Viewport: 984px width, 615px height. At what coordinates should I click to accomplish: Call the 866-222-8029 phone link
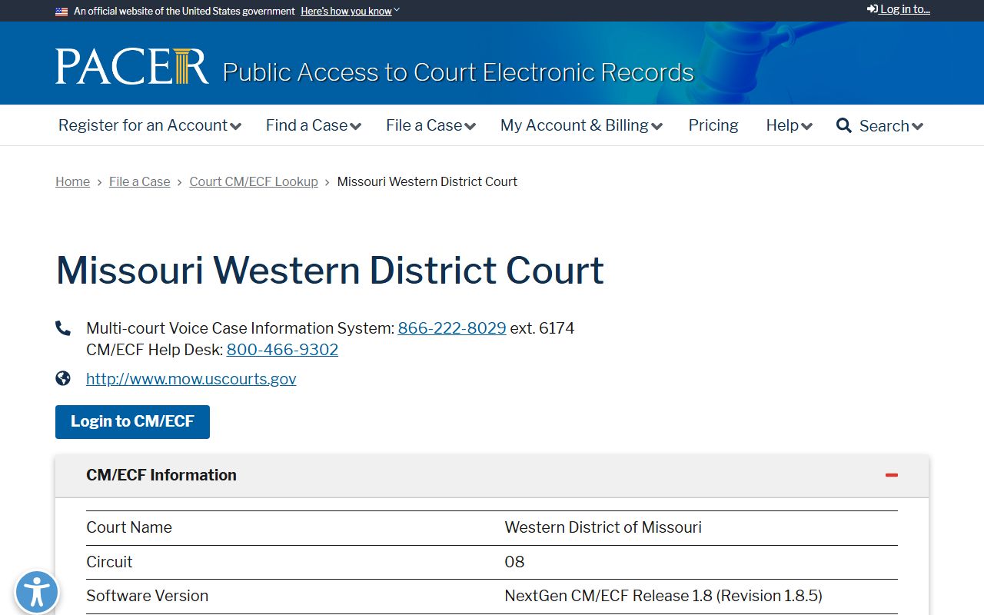click(x=452, y=328)
